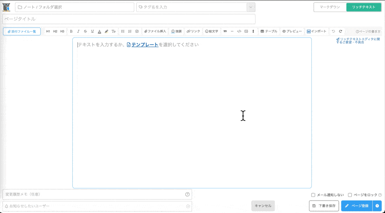Click the テンプレート template link
This screenshot has height=213, width=385.
pos(142,45)
